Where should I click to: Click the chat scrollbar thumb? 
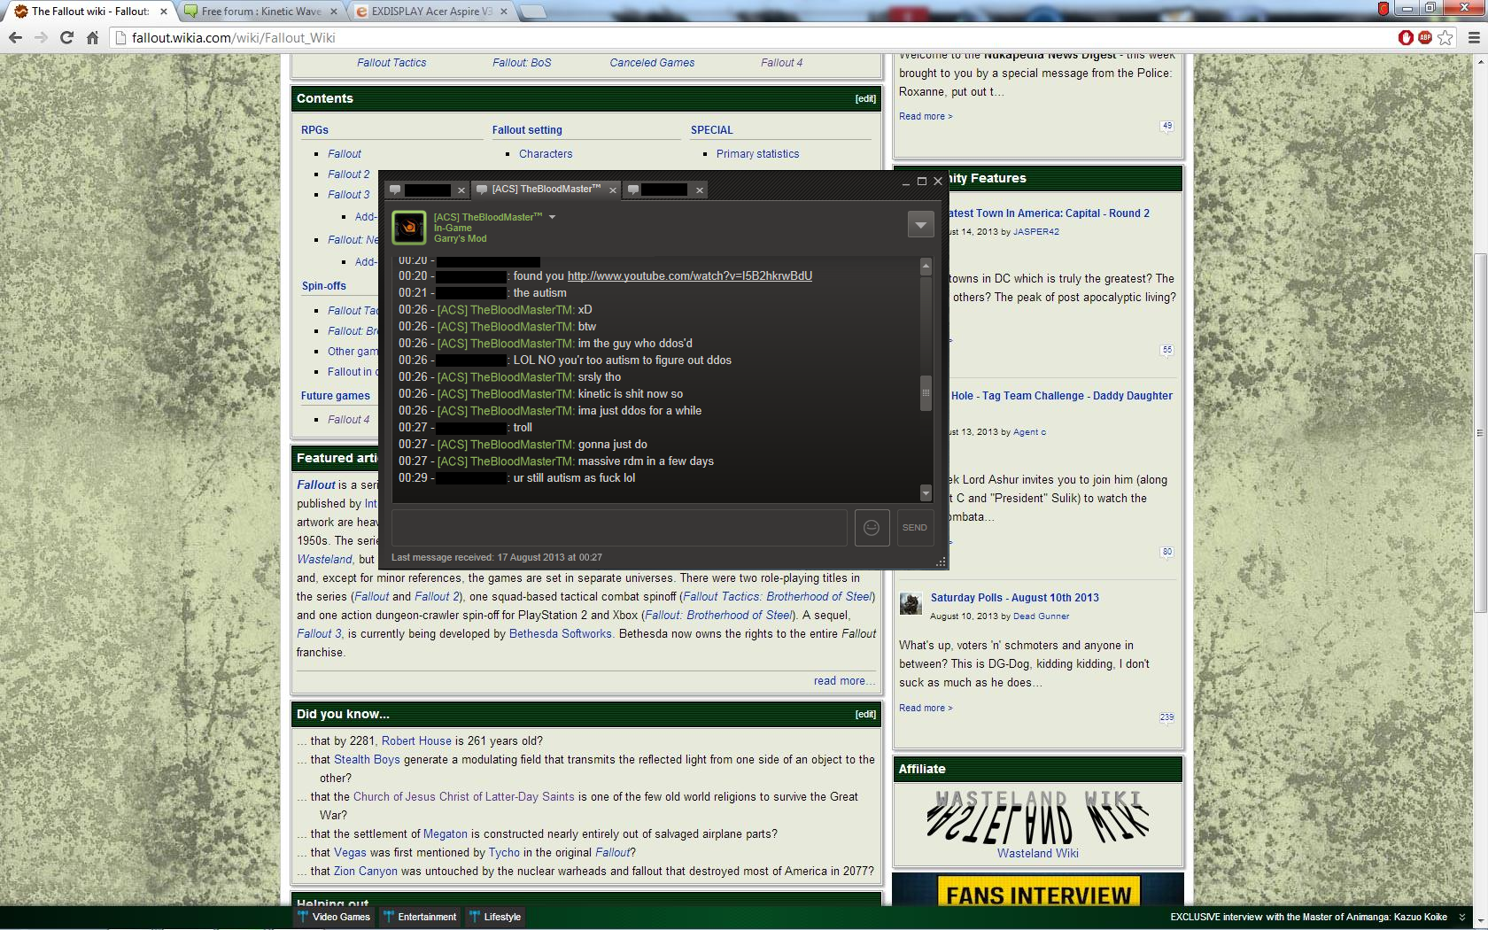point(926,393)
